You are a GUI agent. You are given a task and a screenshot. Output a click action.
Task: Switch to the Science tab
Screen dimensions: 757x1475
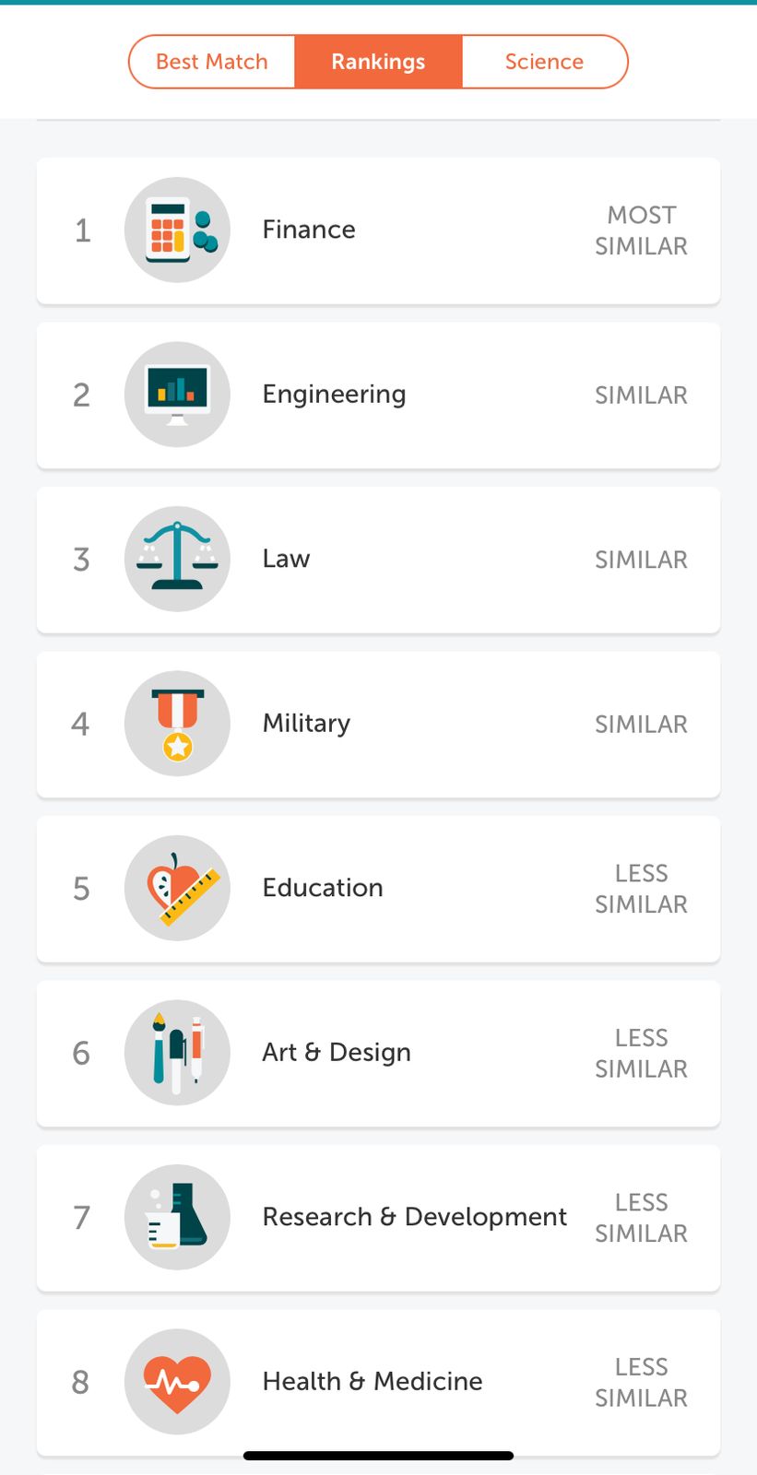pyautogui.click(x=544, y=62)
